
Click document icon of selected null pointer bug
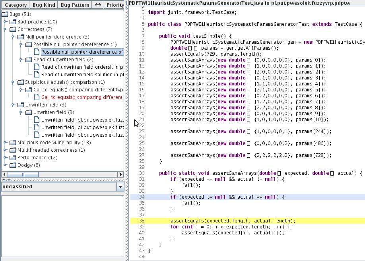pos(37,52)
